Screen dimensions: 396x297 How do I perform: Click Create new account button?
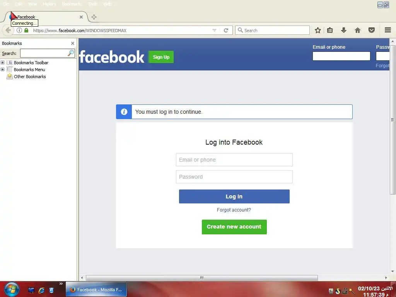234,227
